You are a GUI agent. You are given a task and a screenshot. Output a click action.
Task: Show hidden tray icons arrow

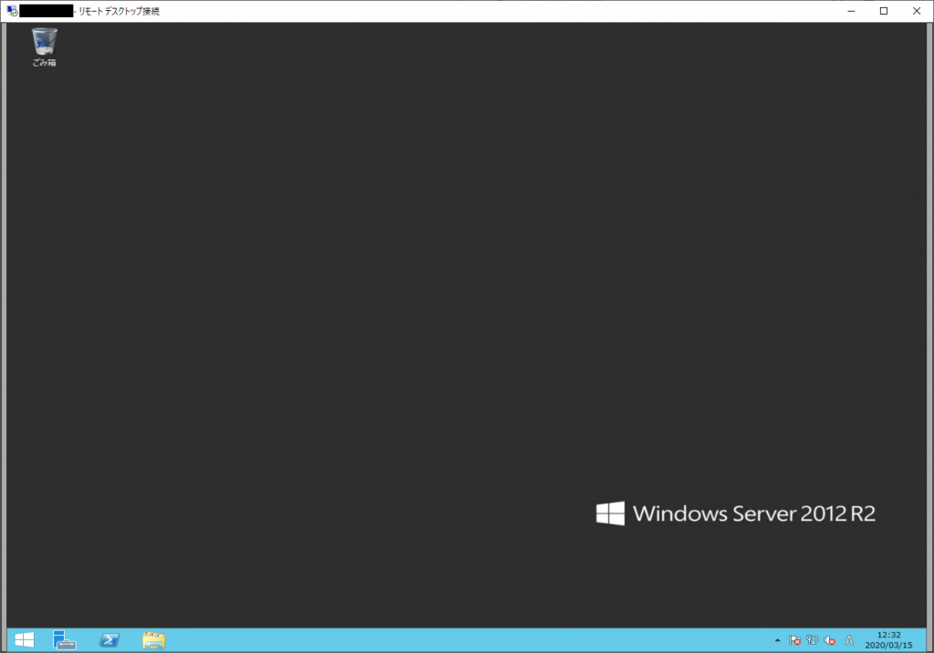(777, 640)
